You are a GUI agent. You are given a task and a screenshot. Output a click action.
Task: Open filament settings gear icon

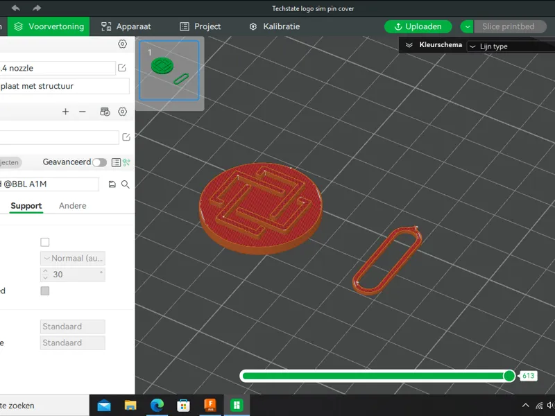point(123,112)
